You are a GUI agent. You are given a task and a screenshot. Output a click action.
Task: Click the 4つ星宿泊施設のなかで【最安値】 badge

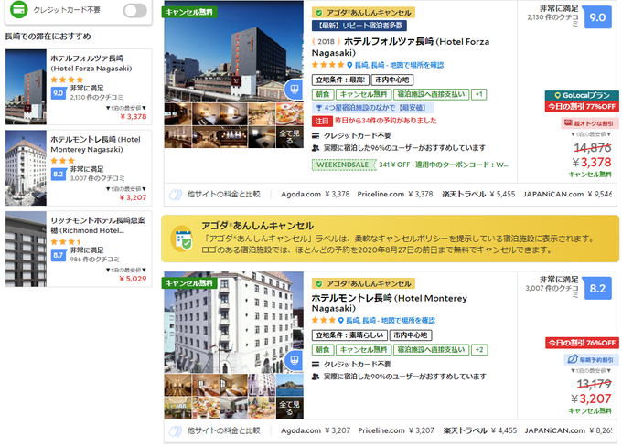pos(372,108)
